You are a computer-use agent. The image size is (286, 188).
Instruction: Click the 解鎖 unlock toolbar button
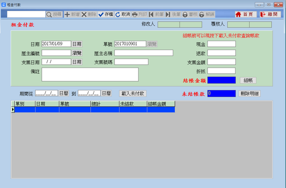pyautogui.click(x=207, y=14)
